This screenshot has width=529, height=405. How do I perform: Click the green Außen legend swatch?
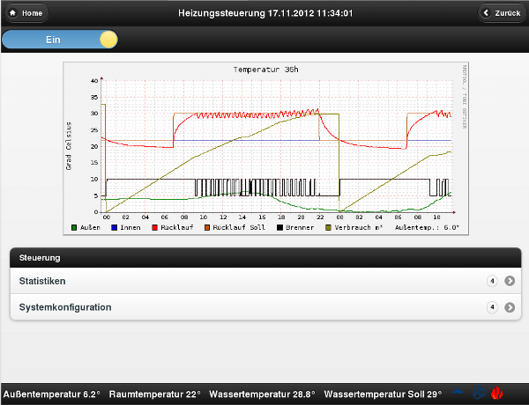[74, 228]
